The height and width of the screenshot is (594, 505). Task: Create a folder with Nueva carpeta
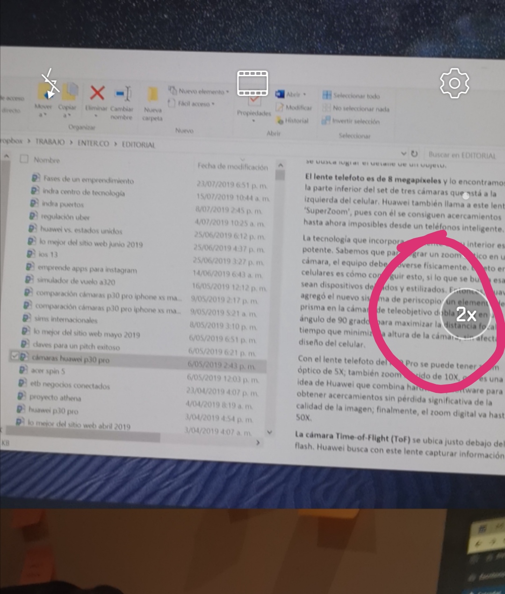point(153,104)
